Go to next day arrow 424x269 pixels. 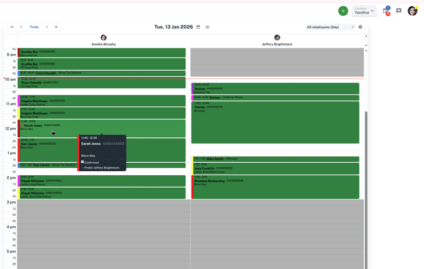pyautogui.click(x=47, y=27)
